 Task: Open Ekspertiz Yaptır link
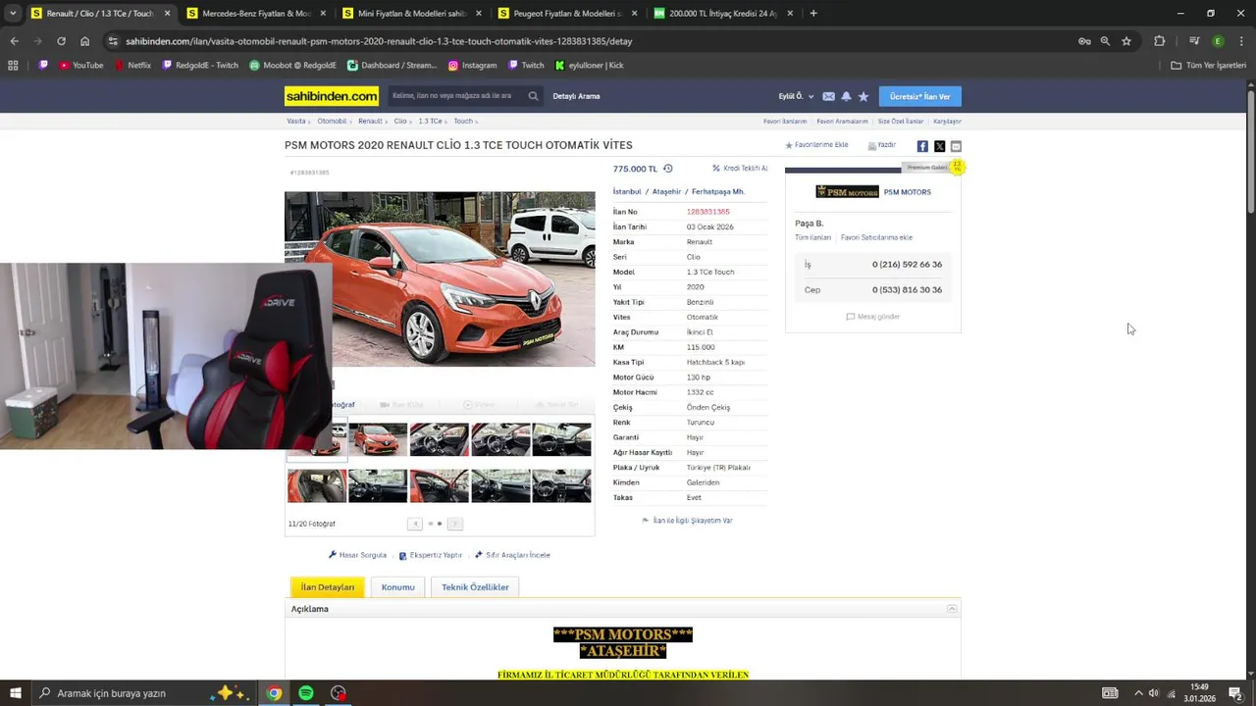430,555
